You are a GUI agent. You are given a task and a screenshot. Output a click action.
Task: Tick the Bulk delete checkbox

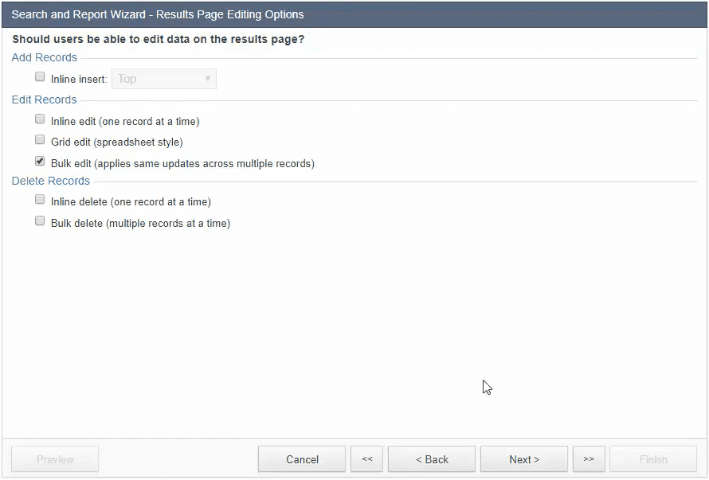coord(40,221)
